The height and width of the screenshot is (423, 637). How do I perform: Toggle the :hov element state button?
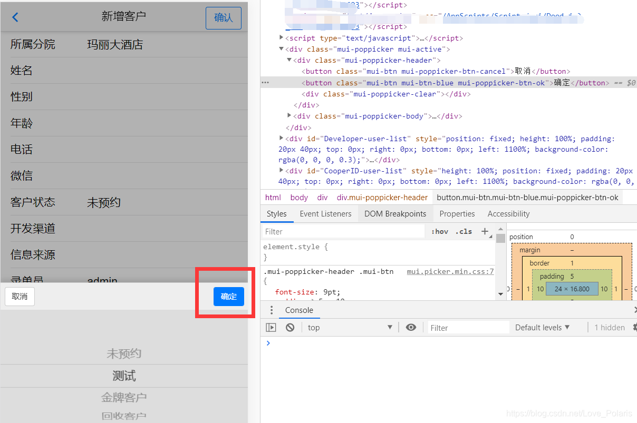pyautogui.click(x=440, y=231)
